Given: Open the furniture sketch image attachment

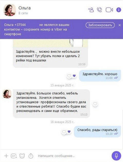Looking at the screenshot, I should [x=50, y=43].
